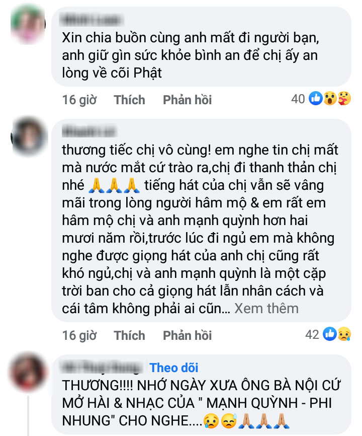Like the second comment using Thích

pos(129,335)
